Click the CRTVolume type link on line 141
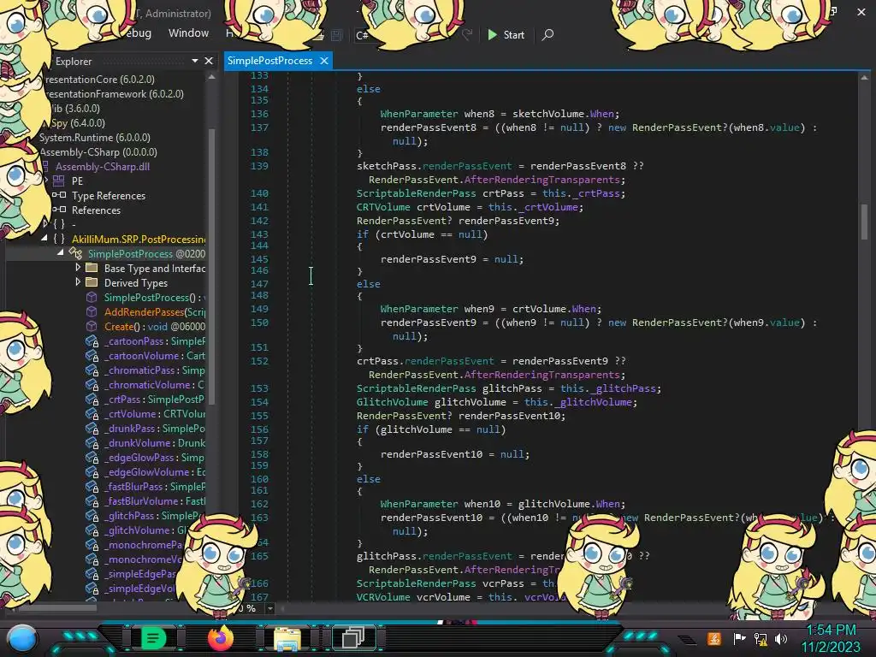The height and width of the screenshot is (657, 876). point(383,207)
